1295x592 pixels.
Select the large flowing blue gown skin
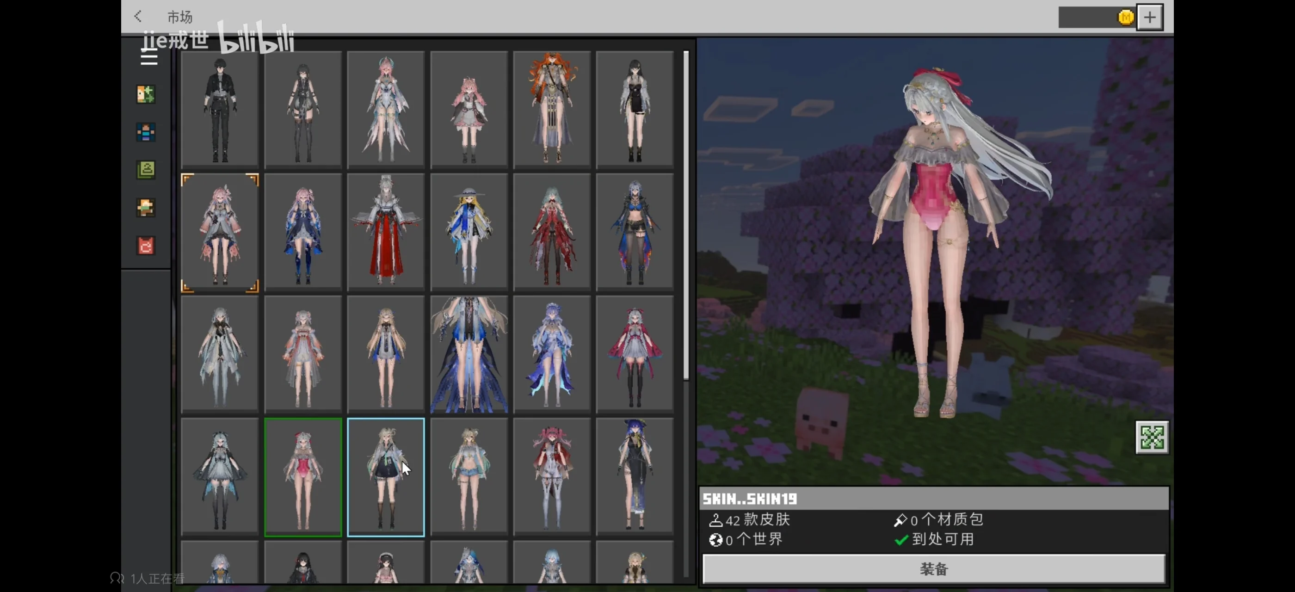pos(469,354)
